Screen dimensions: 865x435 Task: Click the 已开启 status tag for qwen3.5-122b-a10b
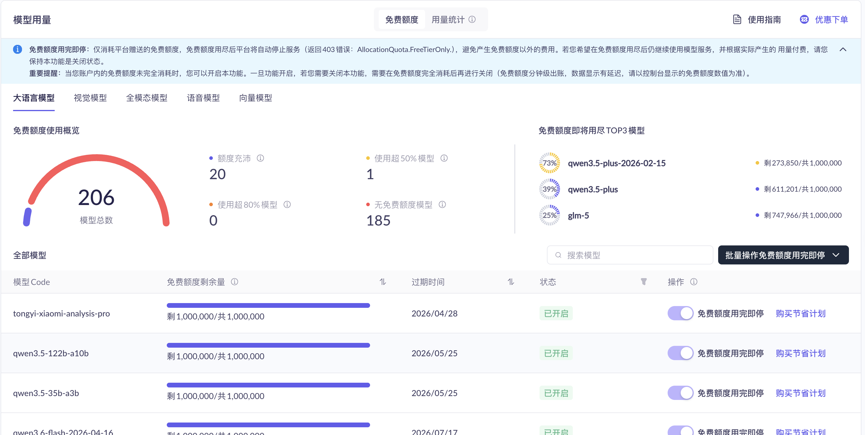(x=556, y=353)
